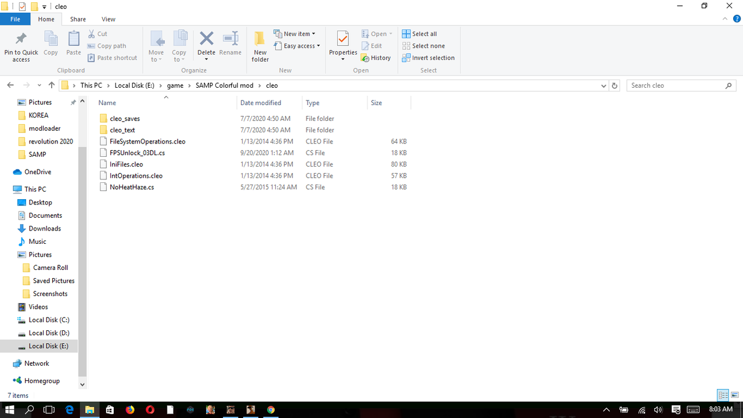
Task: Sort by Type column header
Action: pos(335,103)
